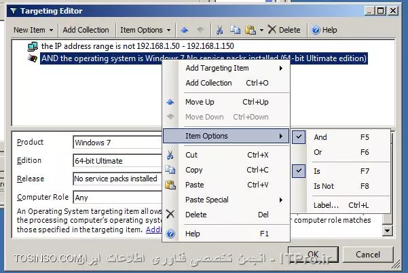
Task: Click the network computer icon of IP item
Action: click(x=33, y=46)
